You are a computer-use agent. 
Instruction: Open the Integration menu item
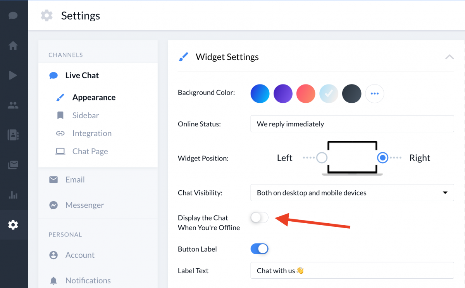[x=92, y=133]
